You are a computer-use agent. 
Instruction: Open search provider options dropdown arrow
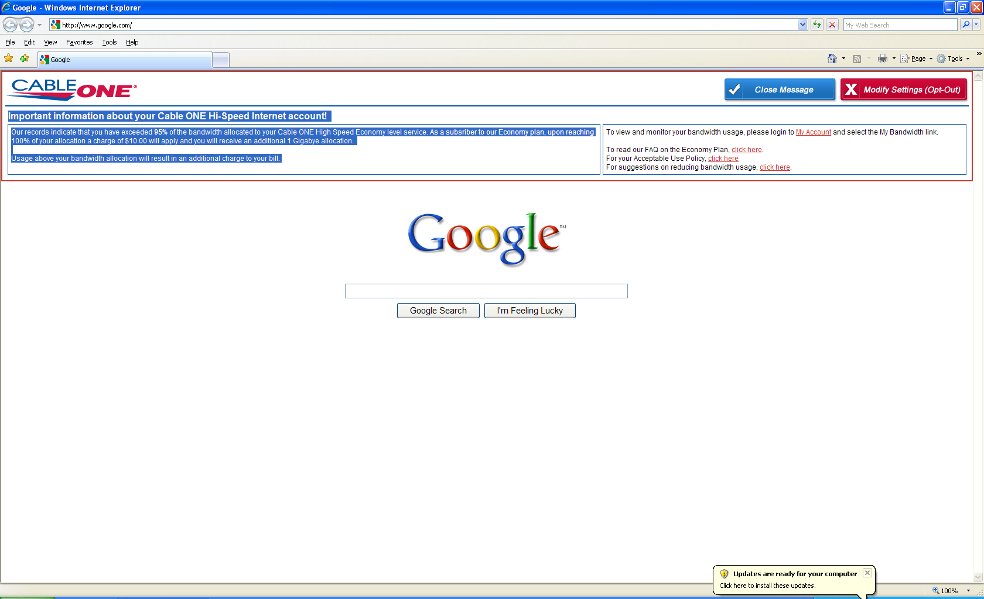[978, 25]
